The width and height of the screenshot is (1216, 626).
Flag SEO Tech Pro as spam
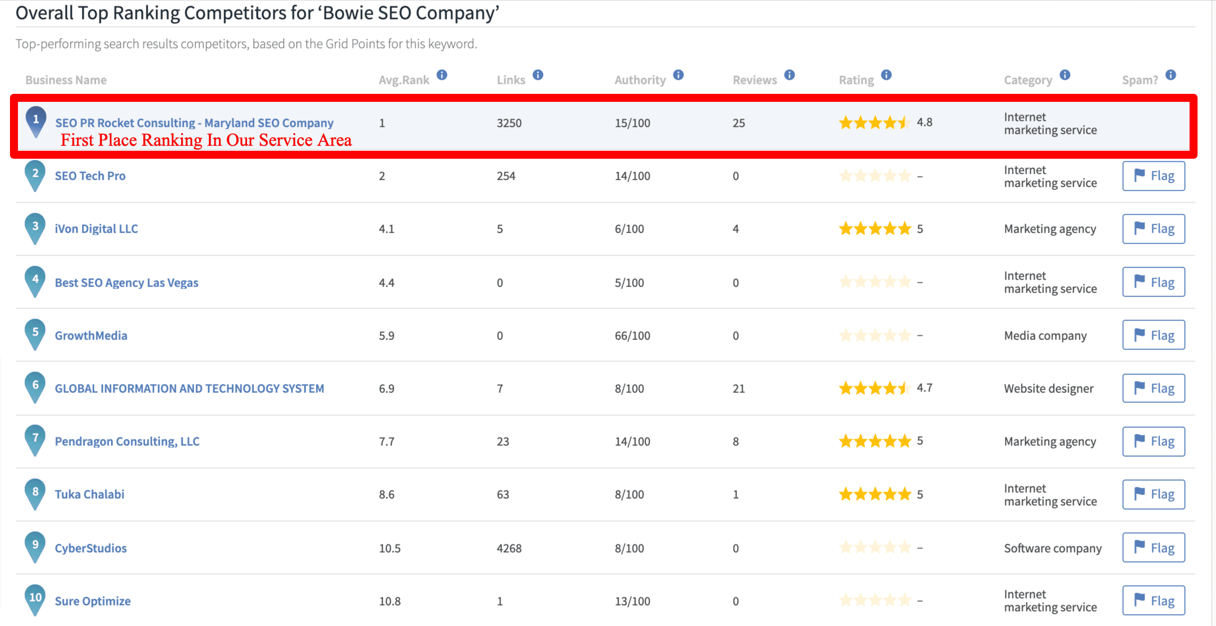tap(1154, 176)
